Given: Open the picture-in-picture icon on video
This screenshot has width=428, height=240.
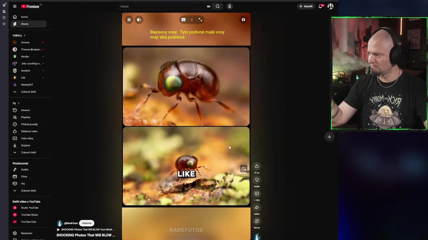Looking at the screenshot, I should 244,169.
